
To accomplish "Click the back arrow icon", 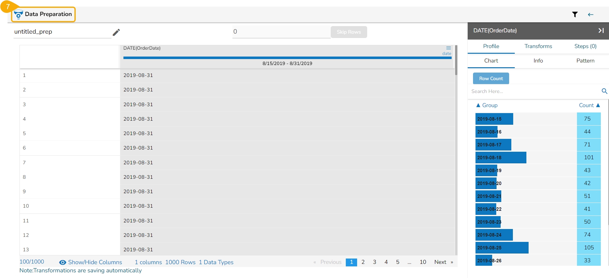I will 590,14.
